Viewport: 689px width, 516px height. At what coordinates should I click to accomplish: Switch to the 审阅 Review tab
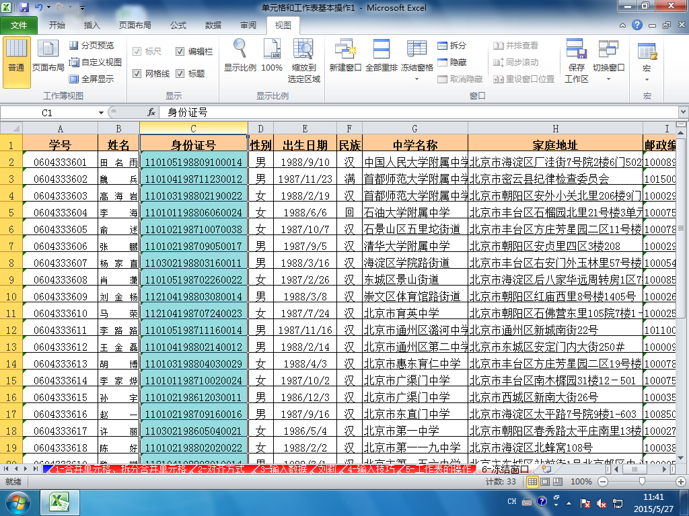tap(248, 26)
